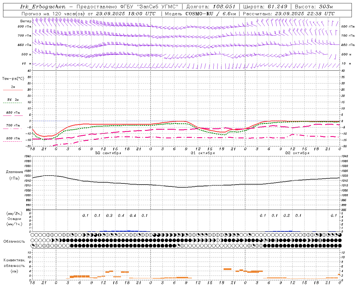Click the 01 октября date label
Image resolution: width=356 pixels, height=285 pixels.
coord(203,153)
